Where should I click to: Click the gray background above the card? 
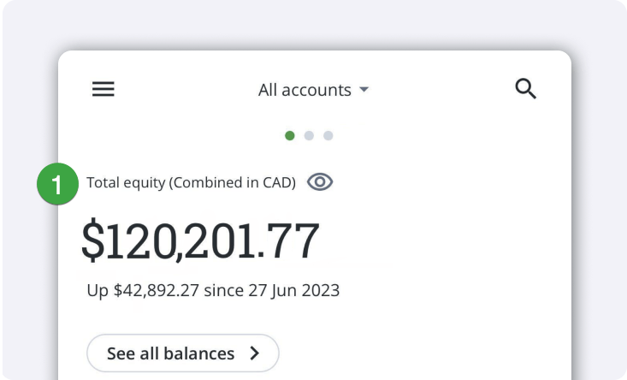[313, 24]
